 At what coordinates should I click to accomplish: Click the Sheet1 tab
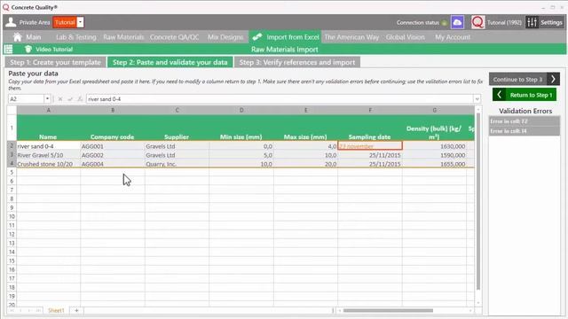click(x=56, y=310)
